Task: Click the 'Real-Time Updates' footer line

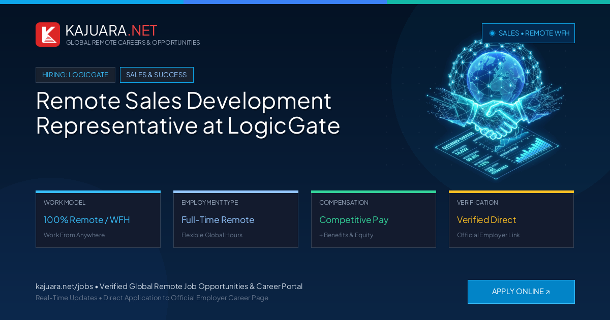Action: [152, 298]
